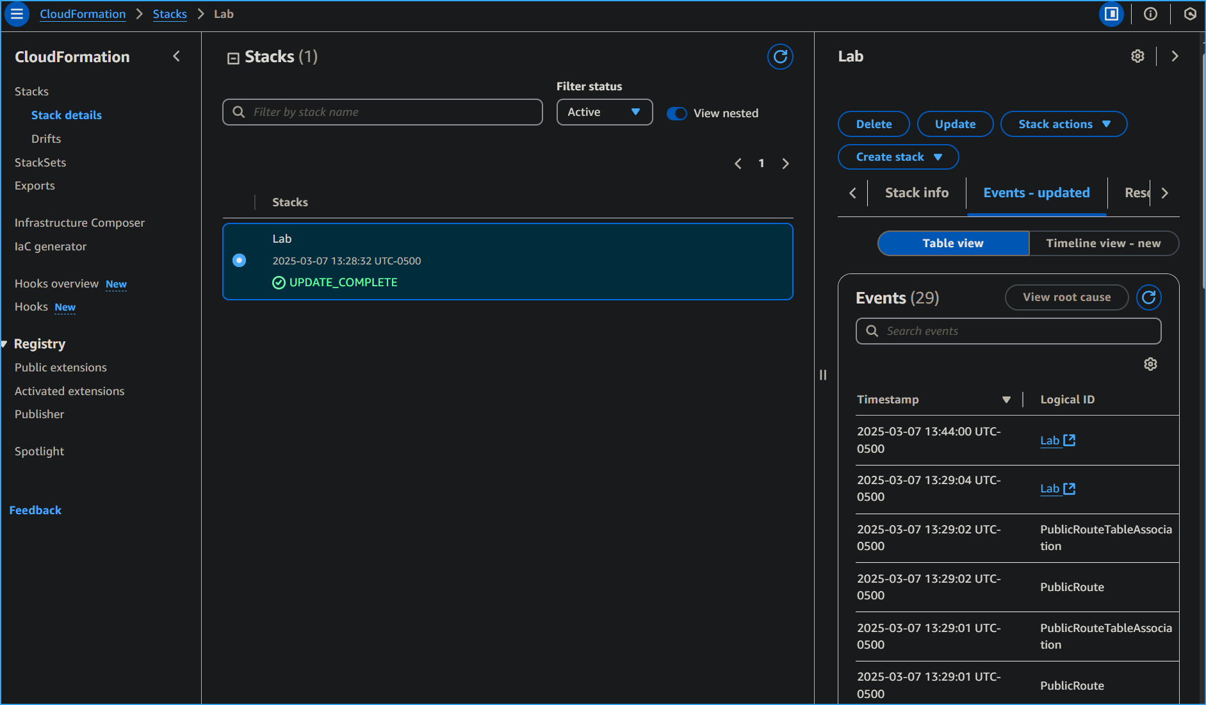Refresh the Stacks list
The image size is (1206, 705).
[x=780, y=57]
